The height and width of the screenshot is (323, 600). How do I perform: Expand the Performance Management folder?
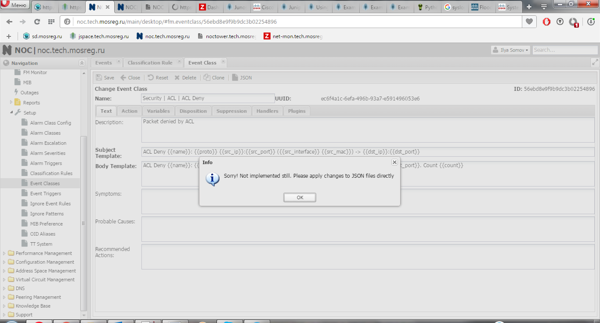pos(4,253)
